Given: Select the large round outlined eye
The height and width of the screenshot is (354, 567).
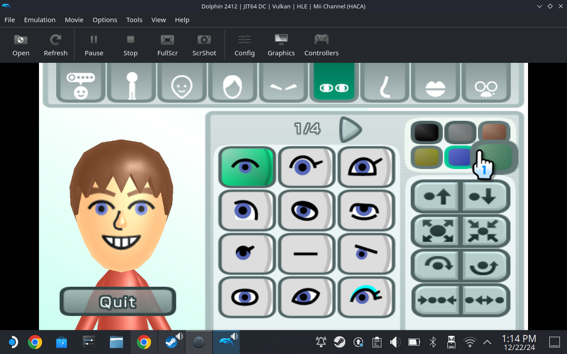Looking at the screenshot, I should pyautogui.click(x=247, y=297).
